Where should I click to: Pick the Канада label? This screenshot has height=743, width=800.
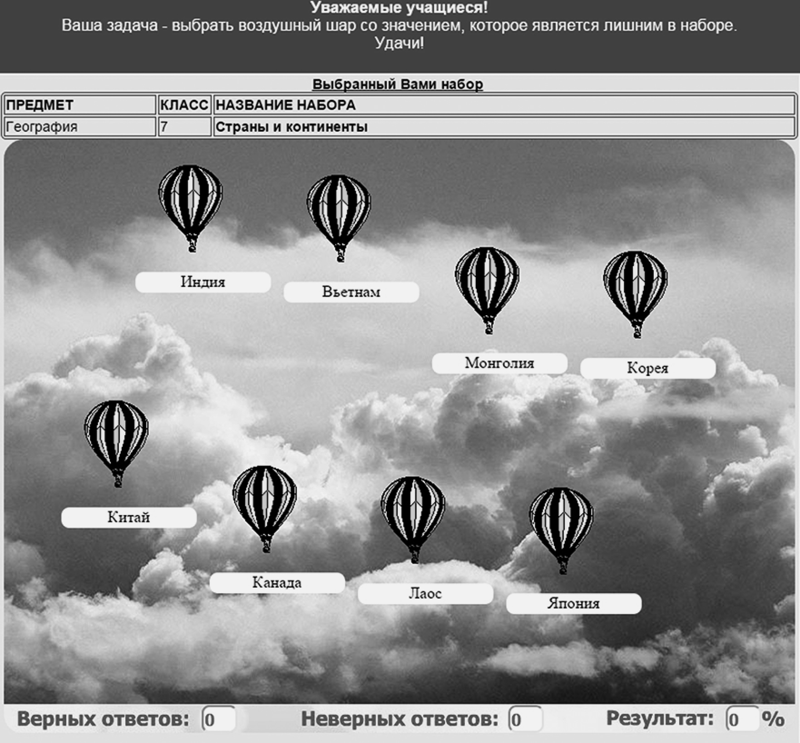[277, 583]
